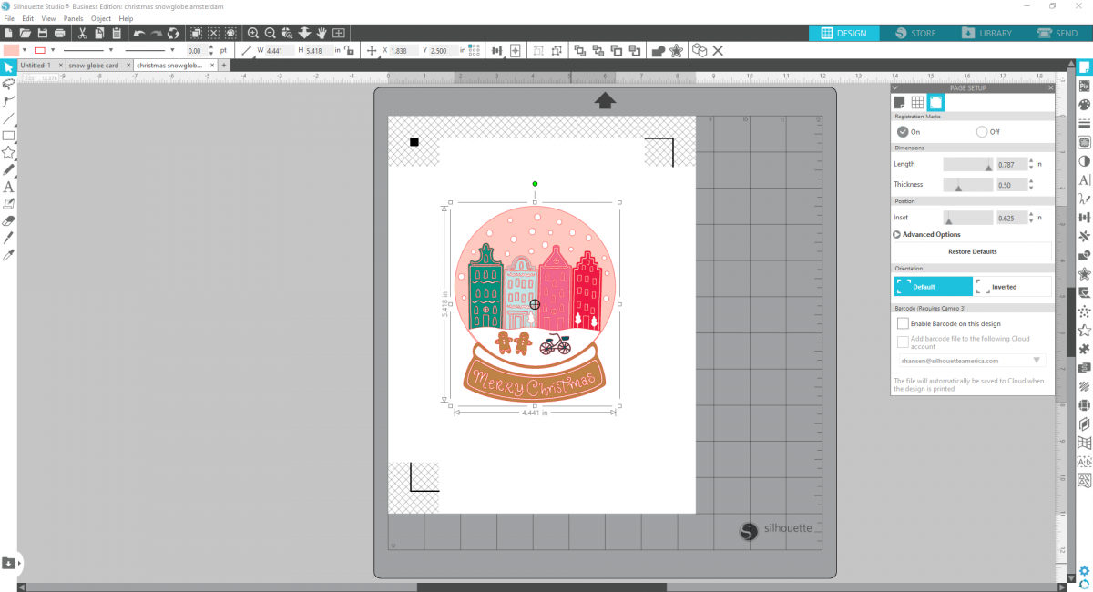Screen dimensions: 1093x592
Task: Select the Knife tool
Action: click(9, 238)
